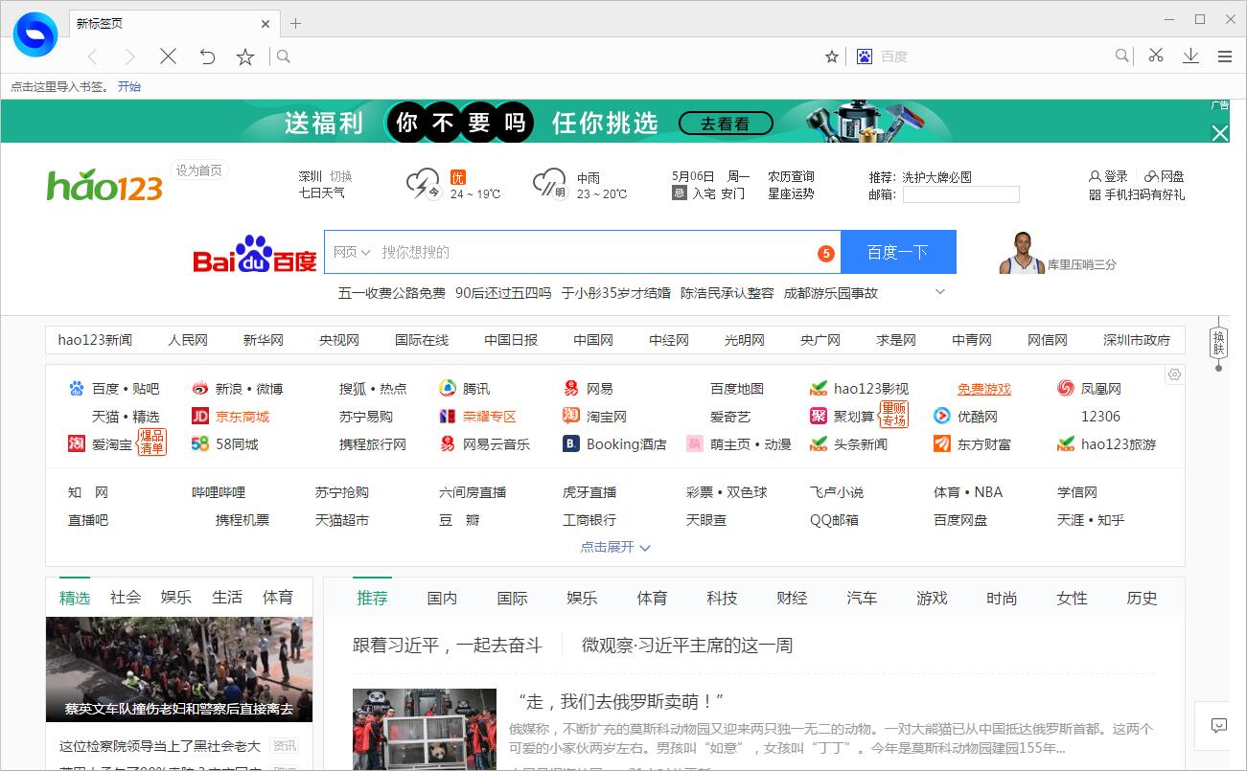Viewport: 1247px width, 771px height.
Task: Open the downloads manager icon
Action: pos(1190,57)
